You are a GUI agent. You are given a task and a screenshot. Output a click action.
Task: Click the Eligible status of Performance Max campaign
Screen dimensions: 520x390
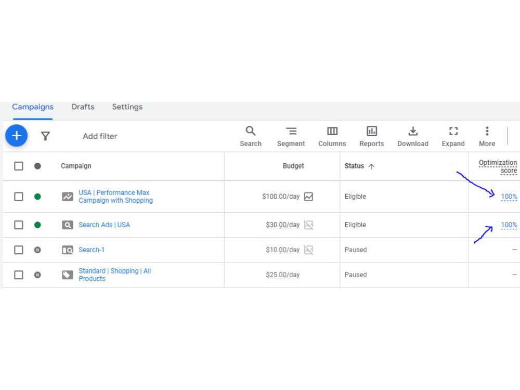pos(355,197)
